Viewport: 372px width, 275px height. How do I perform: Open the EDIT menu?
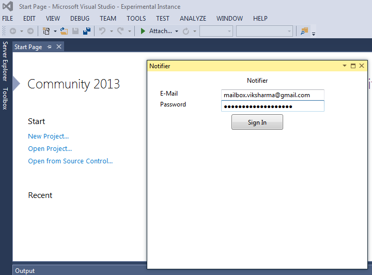point(29,19)
